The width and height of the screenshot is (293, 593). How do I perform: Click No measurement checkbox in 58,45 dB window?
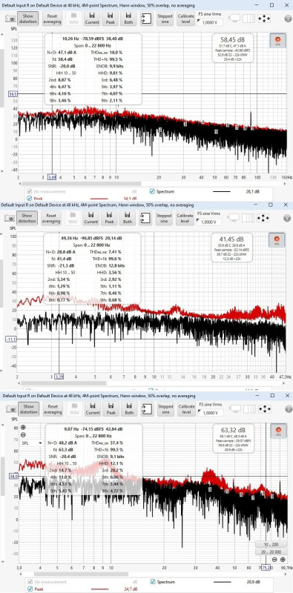click(x=29, y=191)
